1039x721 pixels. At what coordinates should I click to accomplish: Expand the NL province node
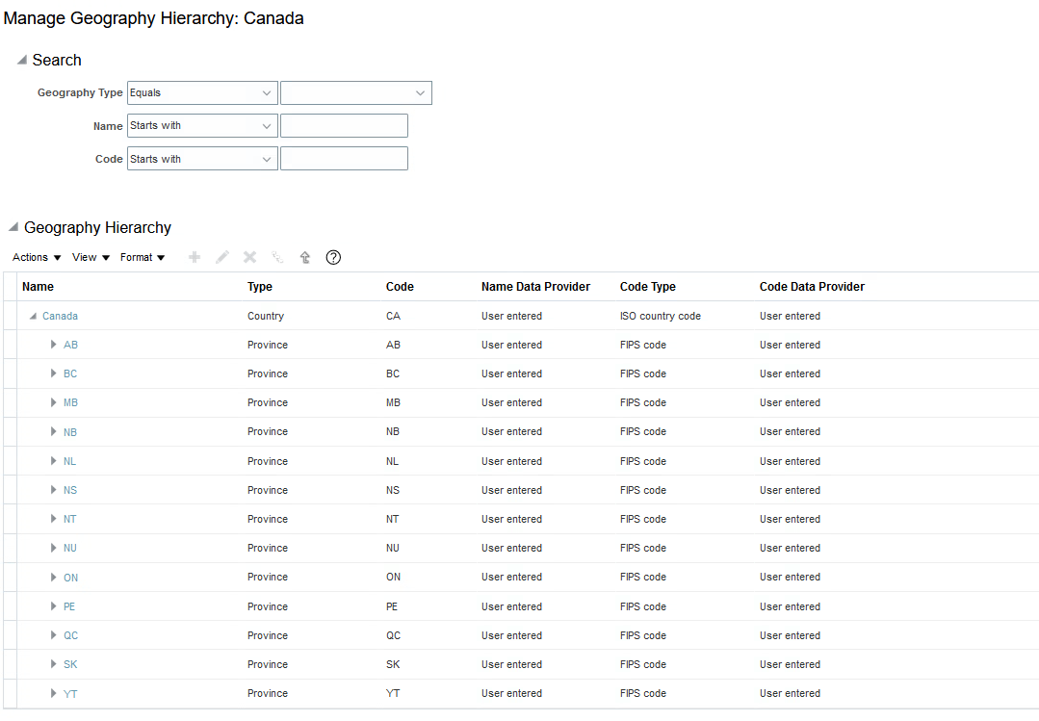(x=54, y=460)
